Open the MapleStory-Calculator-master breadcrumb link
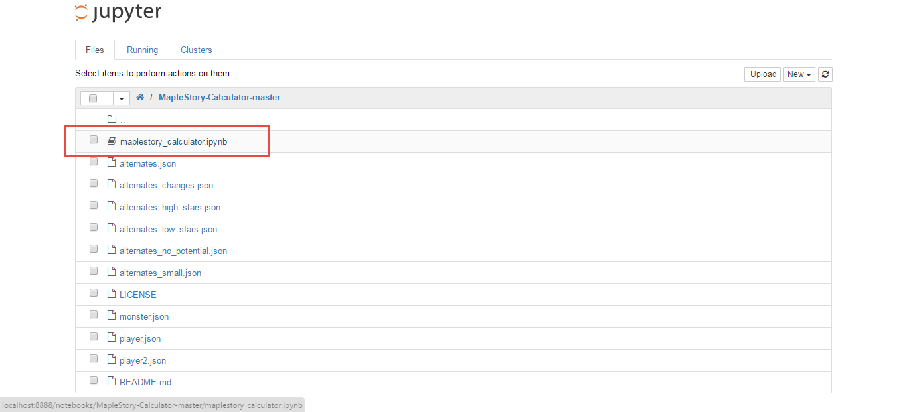This screenshot has height=412, width=907. point(220,98)
